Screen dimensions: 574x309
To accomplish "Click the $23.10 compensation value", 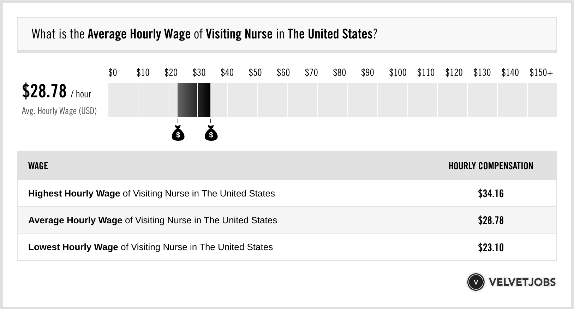I will click(x=491, y=247).
